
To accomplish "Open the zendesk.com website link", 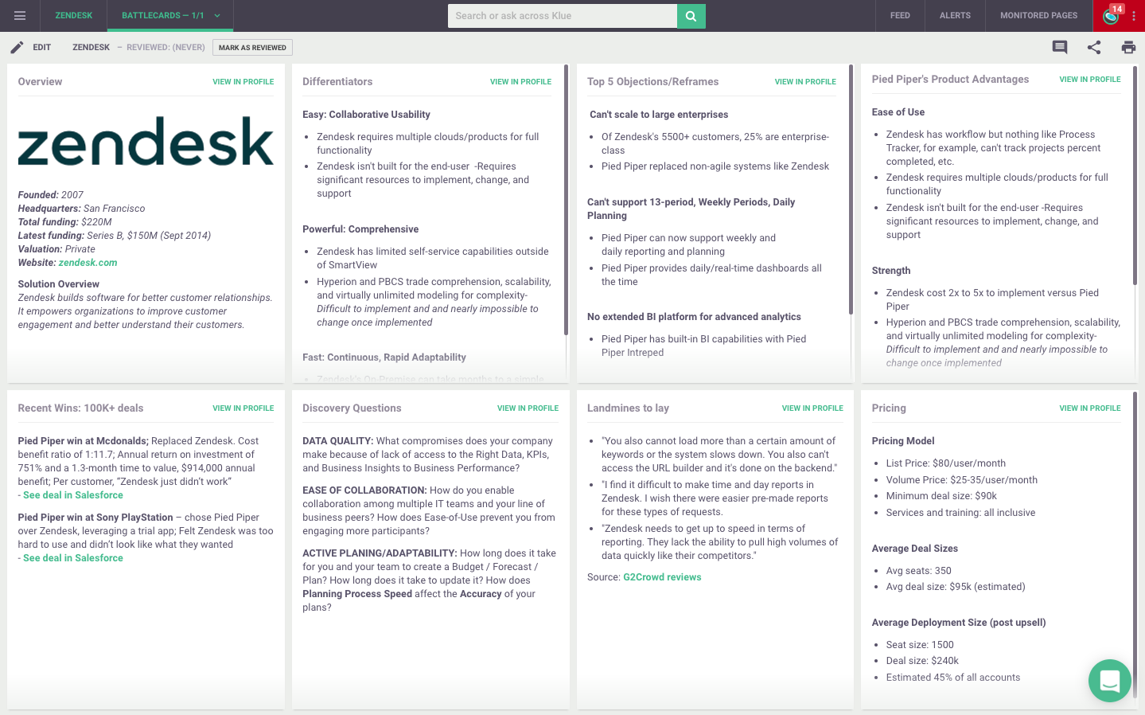I will [88, 263].
